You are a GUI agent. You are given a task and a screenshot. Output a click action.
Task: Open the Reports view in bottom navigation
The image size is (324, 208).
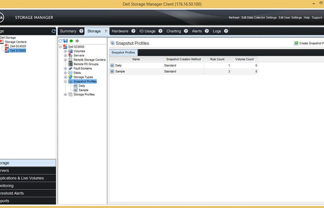[28, 201]
